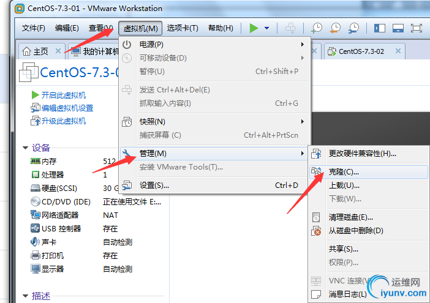Open the 选项卡(T) menu
Viewport: 430px width, 303px height.
(183, 28)
